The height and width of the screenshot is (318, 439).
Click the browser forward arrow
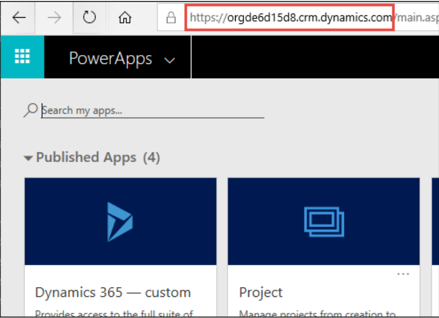point(54,18)
